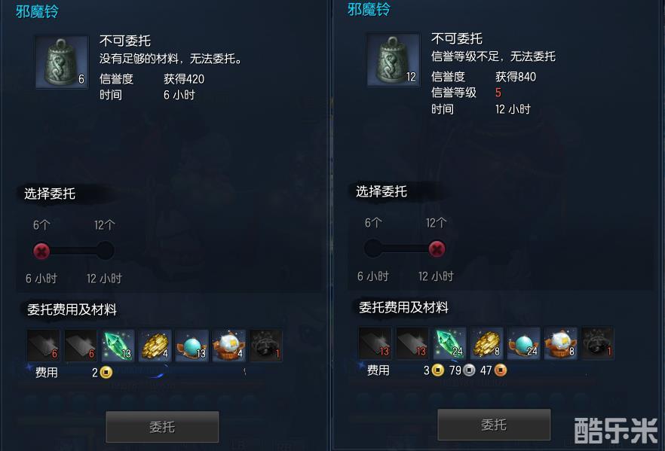Click the 邪魔铃 bell icon showing 6
Viewport: 665px width, 451px height.
(x=62, y=62)
